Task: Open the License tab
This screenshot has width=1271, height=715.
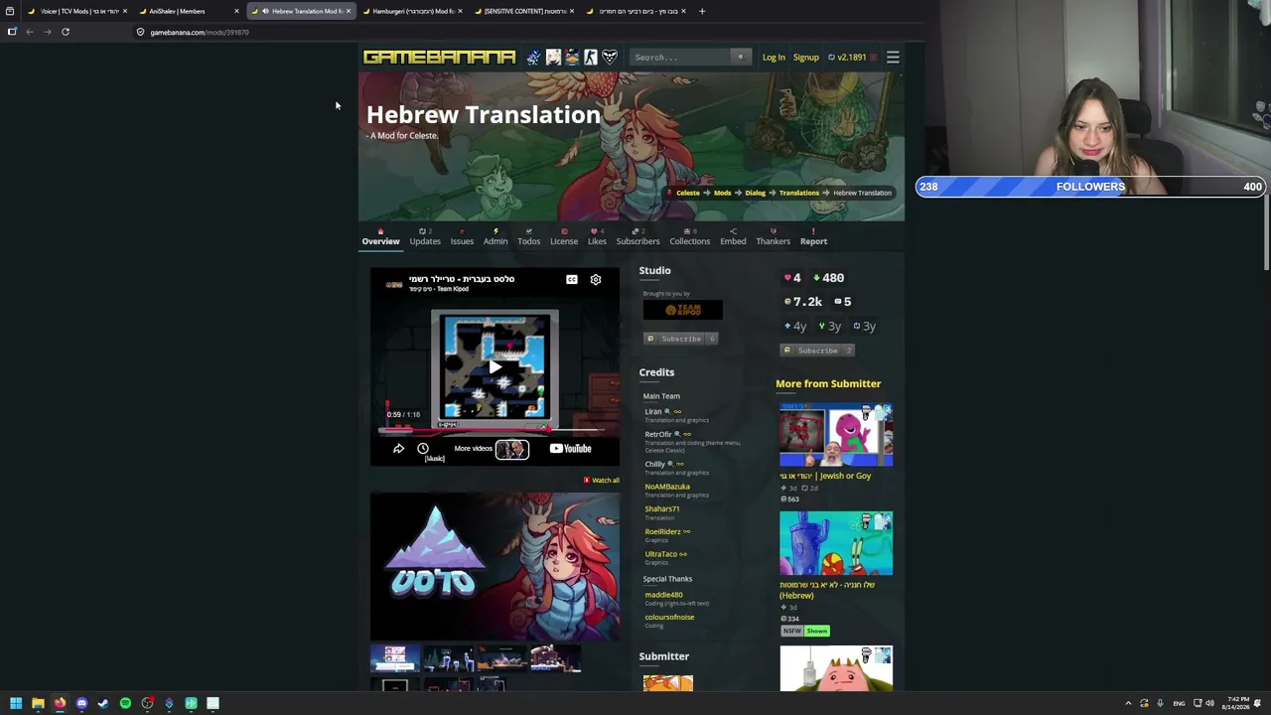Action: 564,237
